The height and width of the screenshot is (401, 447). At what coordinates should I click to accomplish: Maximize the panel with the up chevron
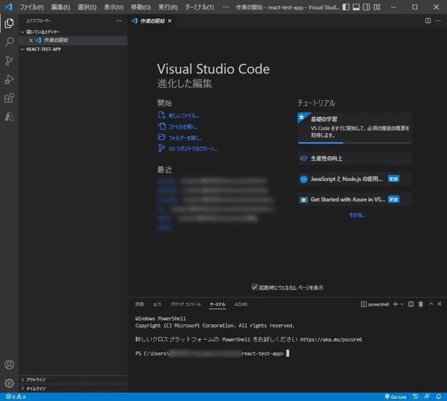tap(431, 304)
